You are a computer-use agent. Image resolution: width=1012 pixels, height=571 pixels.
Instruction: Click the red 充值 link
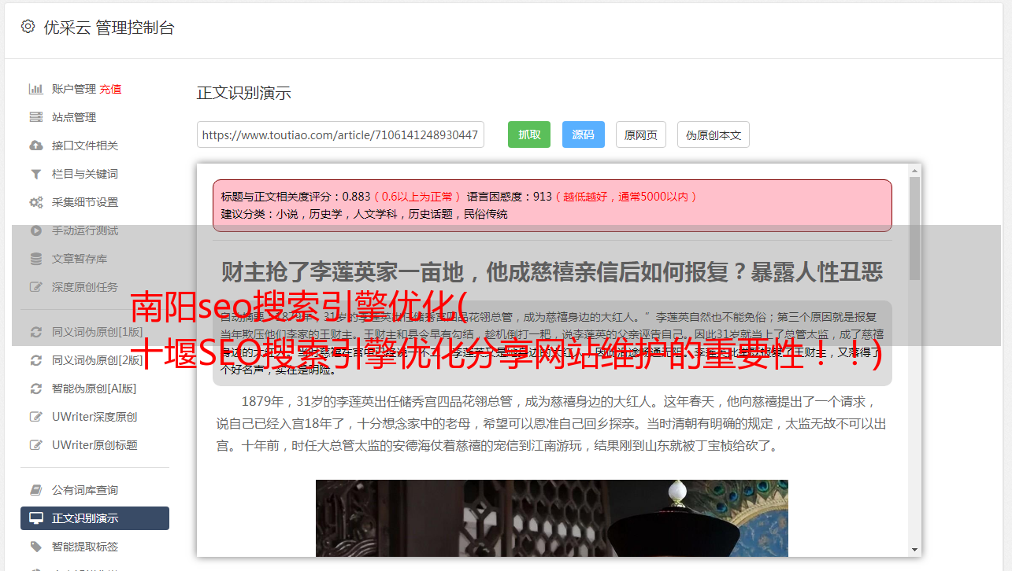click(110, 89)
